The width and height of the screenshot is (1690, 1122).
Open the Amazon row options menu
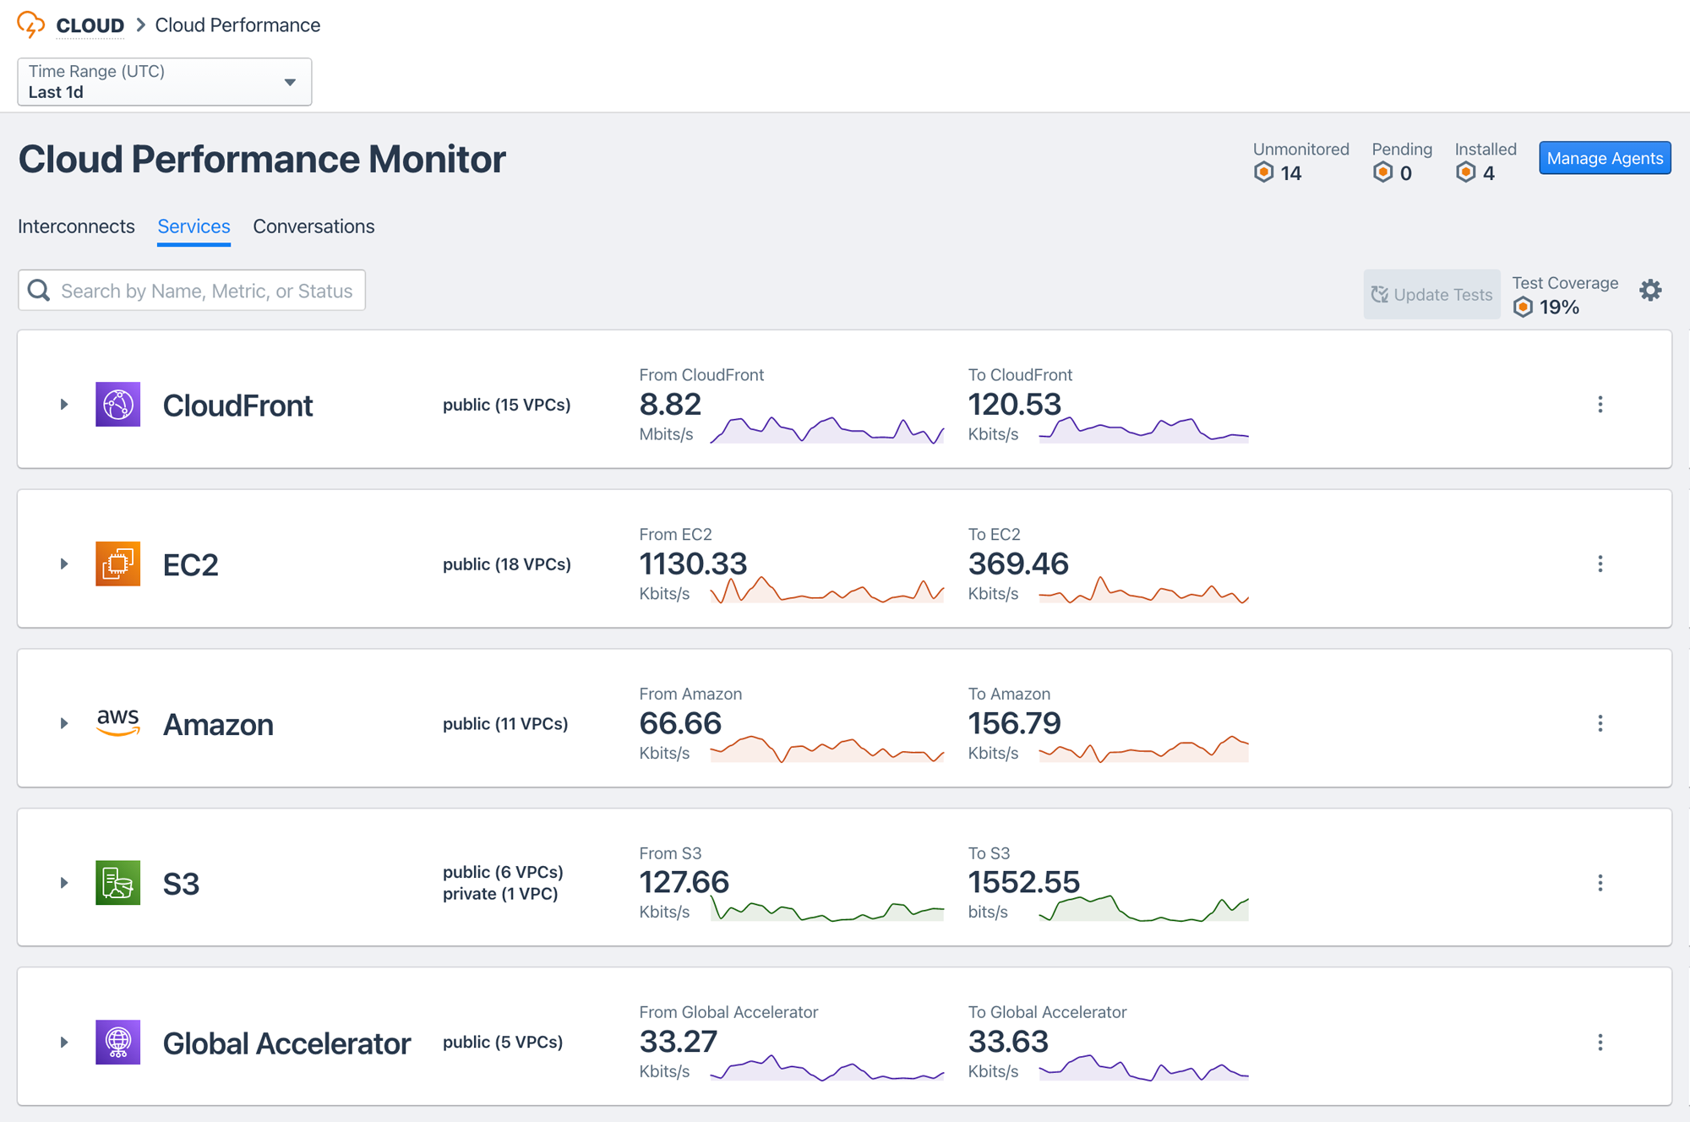click(1600, 723)
